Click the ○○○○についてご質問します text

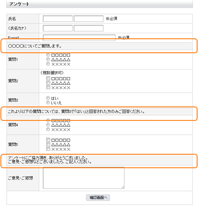click(x=35, y=46)
